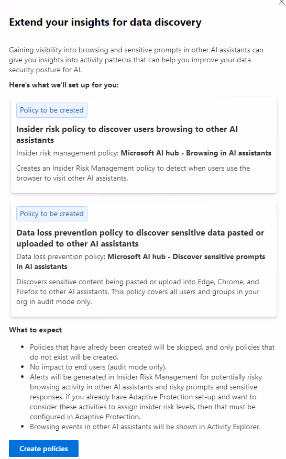Click the Insider risk policy card heading
This screenshot has width=286, height=459.
(x=127, y=135)
